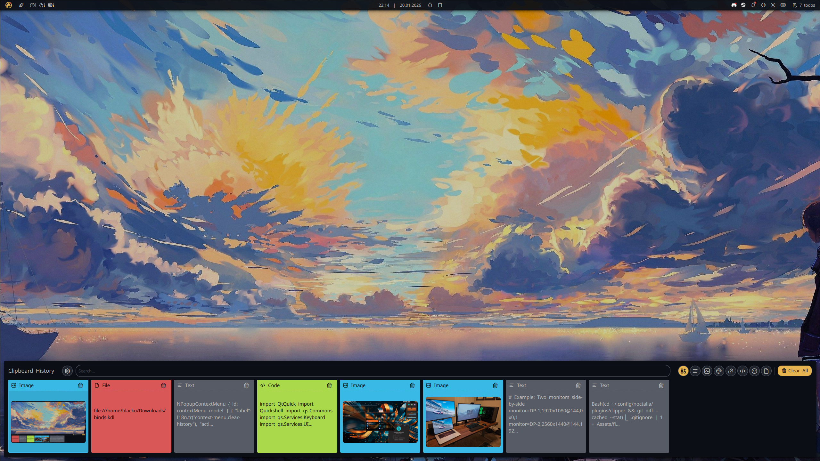Delete the binds.kdl File entry
Viewport: 820px width, 461px height.
pos(163,385)
